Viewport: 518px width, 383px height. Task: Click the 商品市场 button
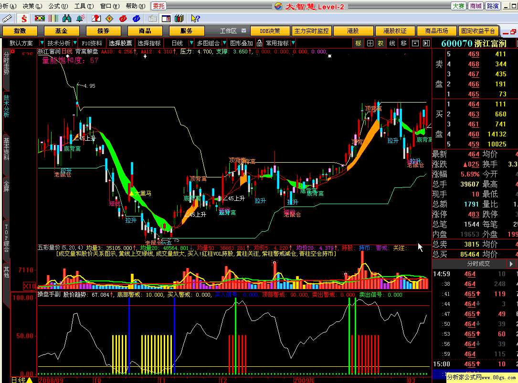(x=436, y=31)
